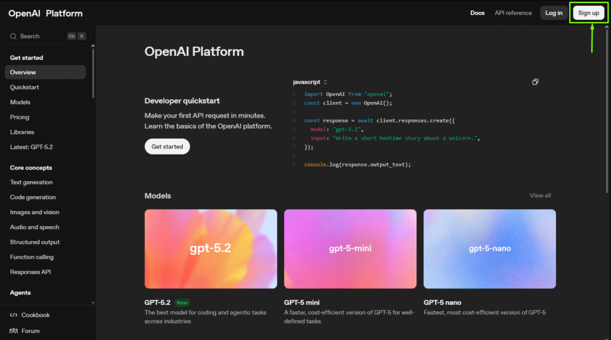Open the gpt-5-mini model card image

(x=350, y=249)
